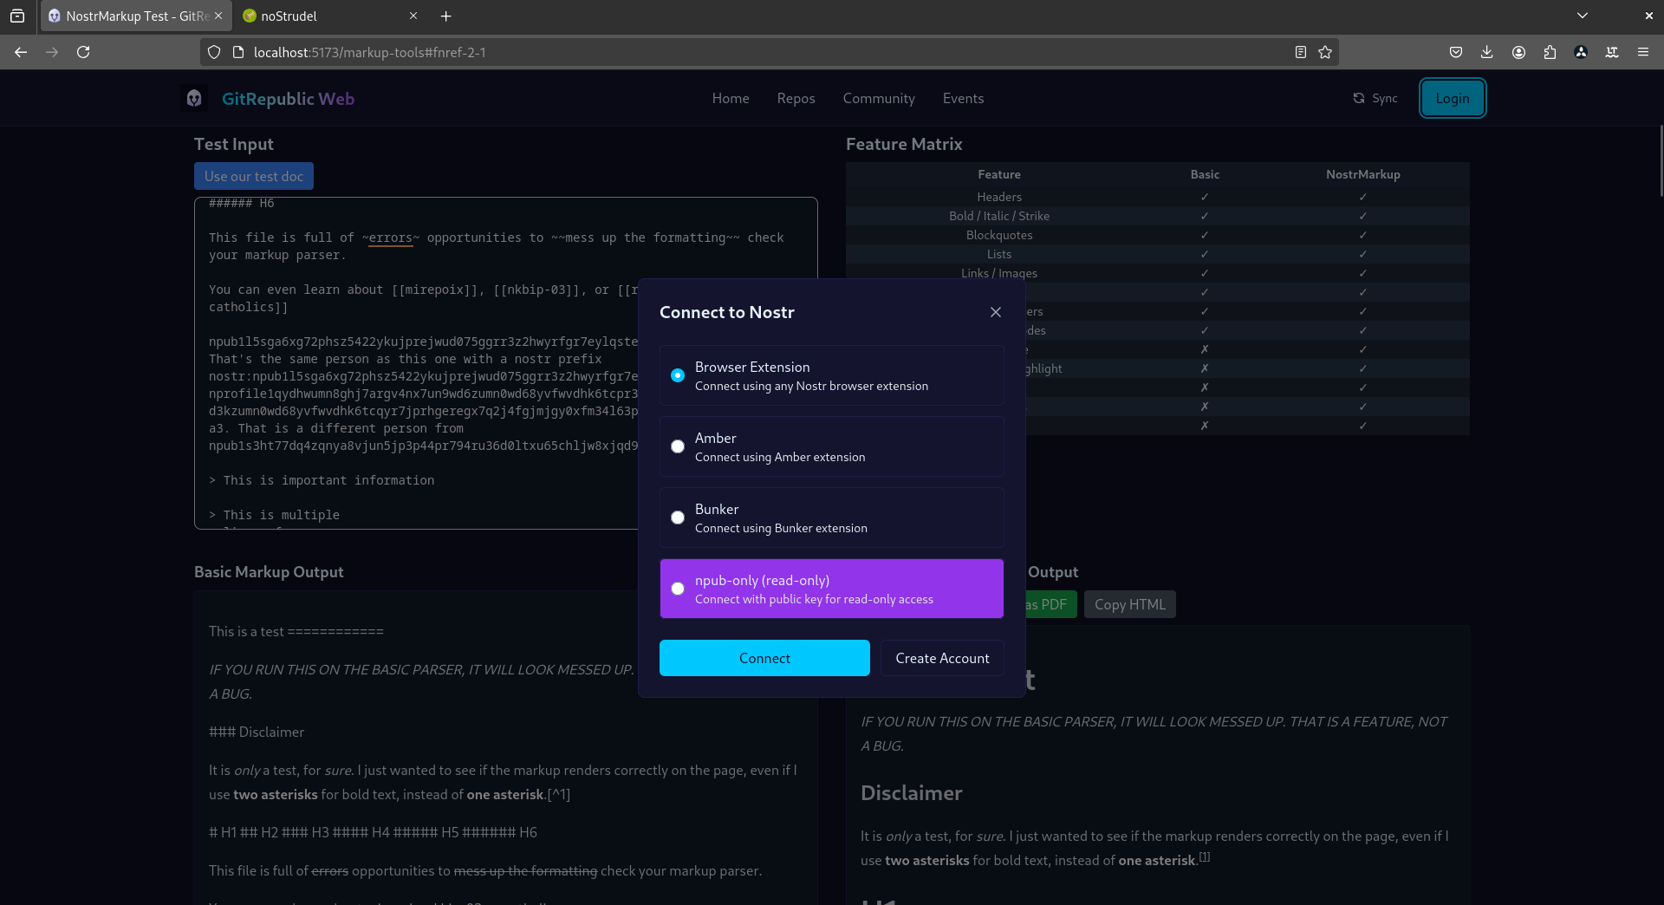Image resolution: width=1664 pixels, height=905 pixels.
Task: Select the Browser Extension radio option
Action: tap(678, 375)
